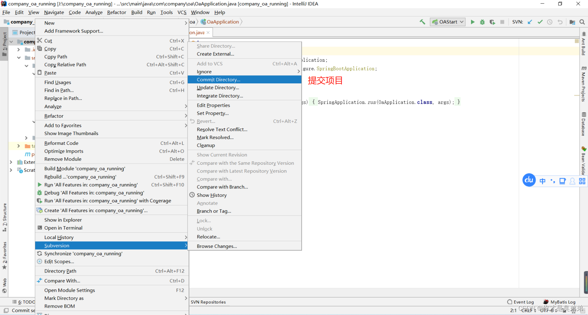Click SVN Commit checkmark icon
This screenshot has width=588, height=315.
tap(540, 22)
